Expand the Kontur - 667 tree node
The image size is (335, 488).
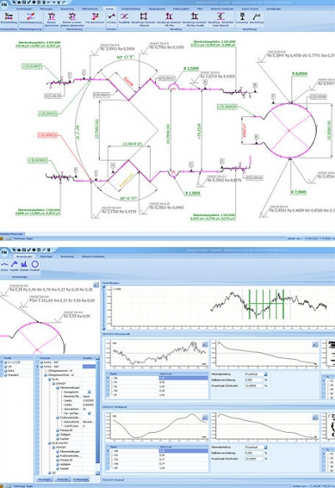[41, 362]
